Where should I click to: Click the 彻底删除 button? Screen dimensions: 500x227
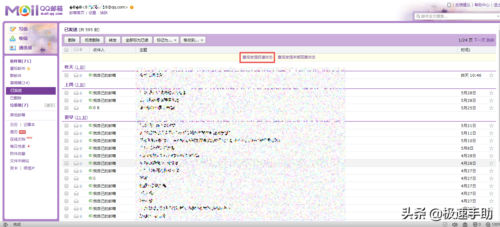point(92,40)
